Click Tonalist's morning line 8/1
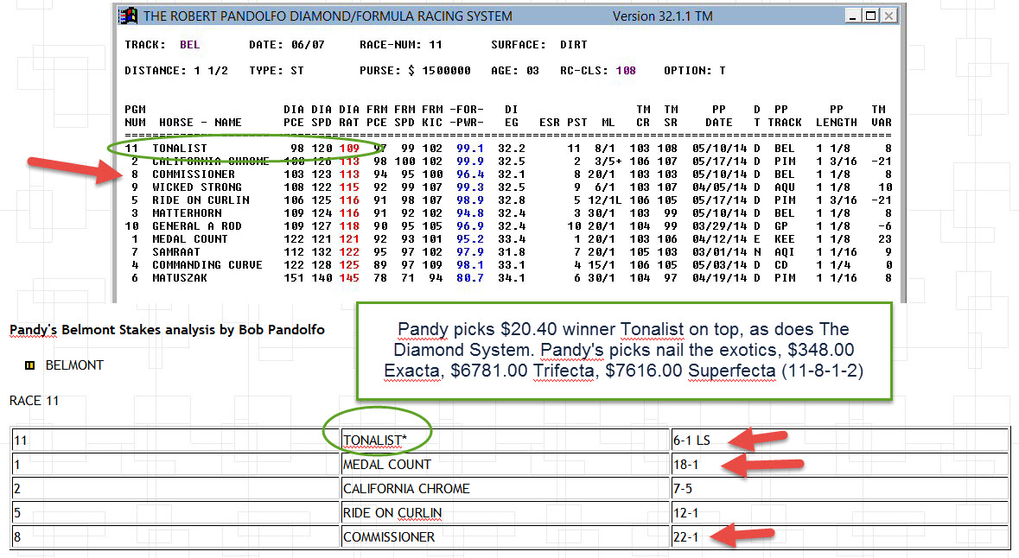This screenshot has height=558, width=1019. click(x=604, y=148)
